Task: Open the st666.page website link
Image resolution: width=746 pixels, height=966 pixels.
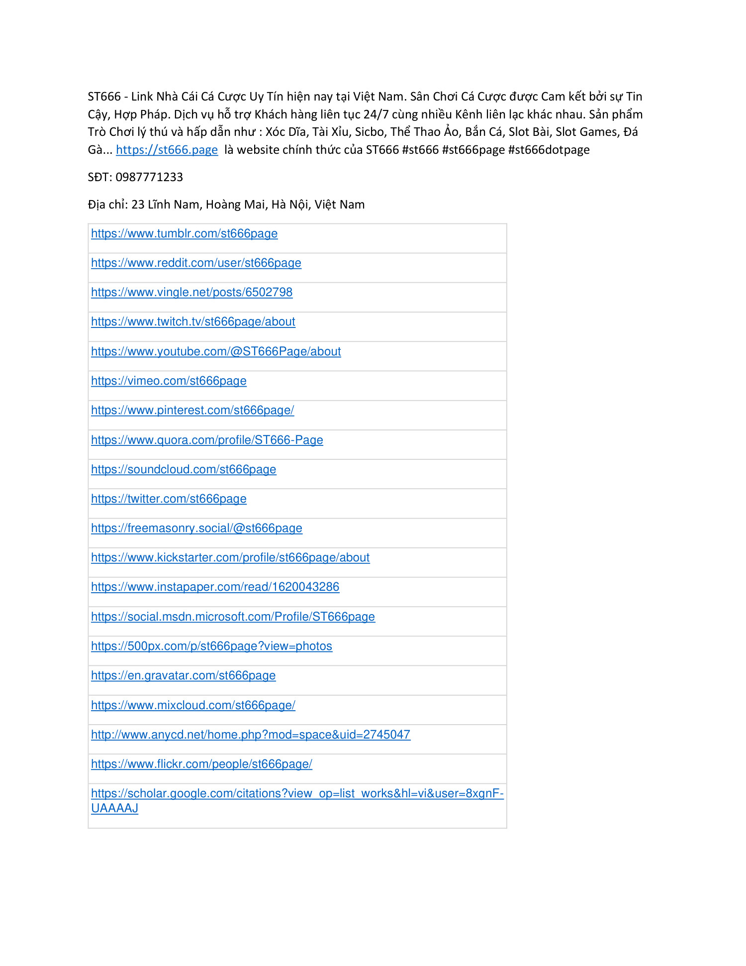Action: [167, 150]
